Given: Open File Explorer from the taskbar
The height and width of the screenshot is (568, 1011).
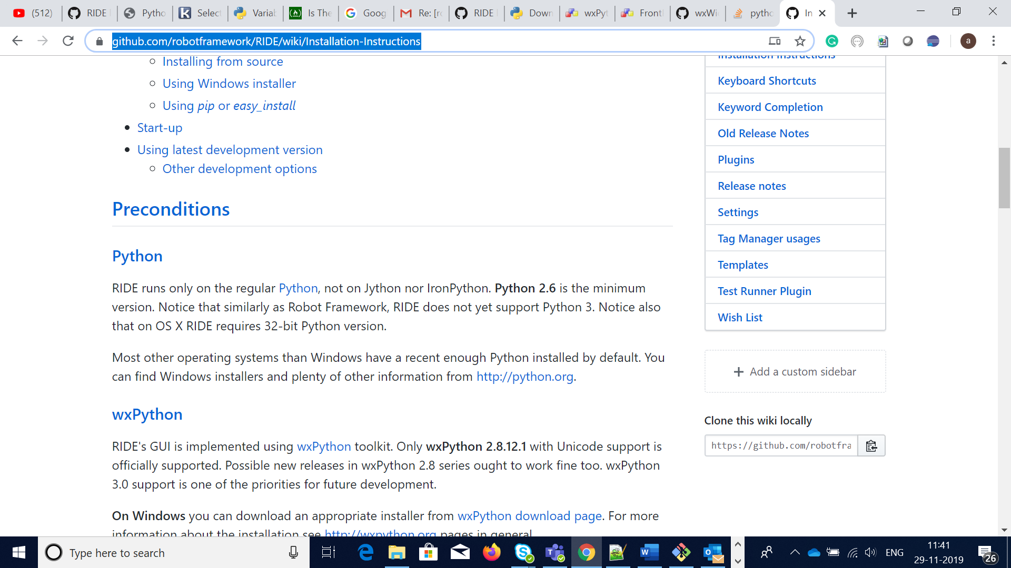Looking at the screenshot, I should (x=397, y=553).
